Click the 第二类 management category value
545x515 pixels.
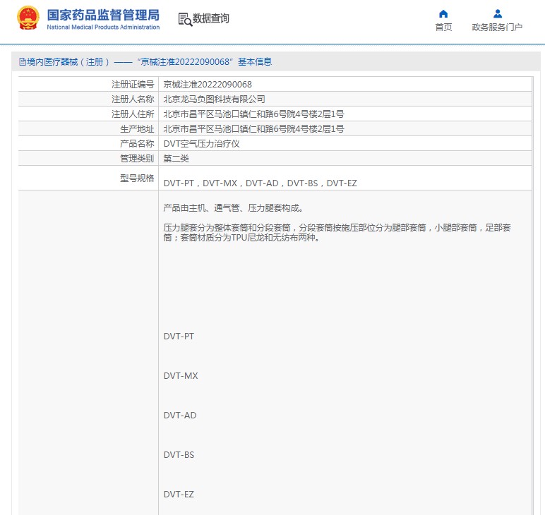[176, 159]
